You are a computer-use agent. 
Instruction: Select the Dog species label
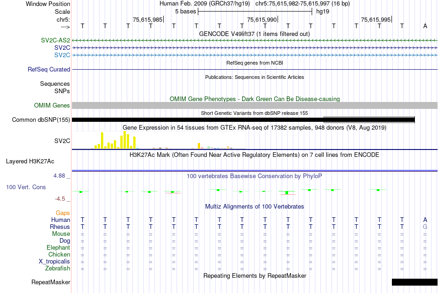pyautogui.click(x=65, y=241)
